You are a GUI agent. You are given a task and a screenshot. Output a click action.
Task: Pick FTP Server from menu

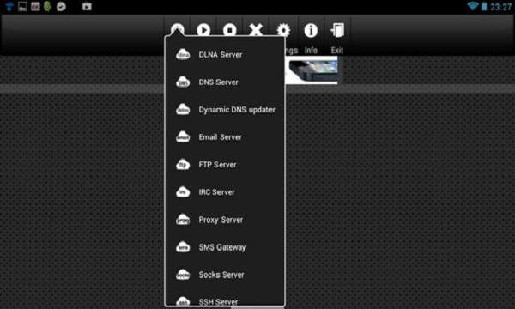point(225,165)
